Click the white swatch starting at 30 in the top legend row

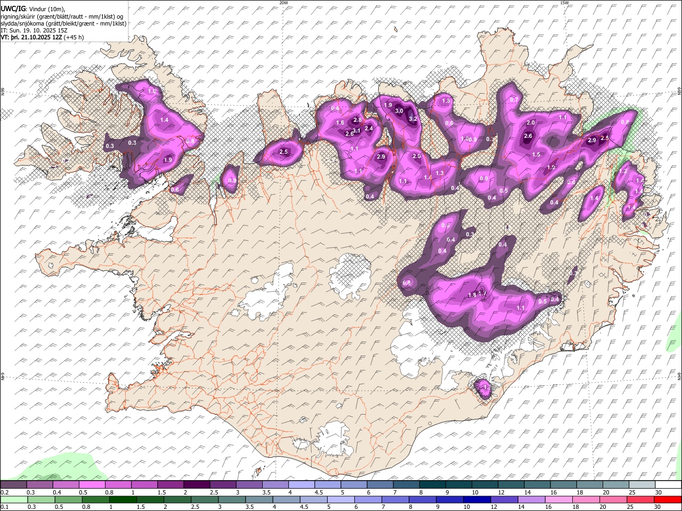coord(668,484)
